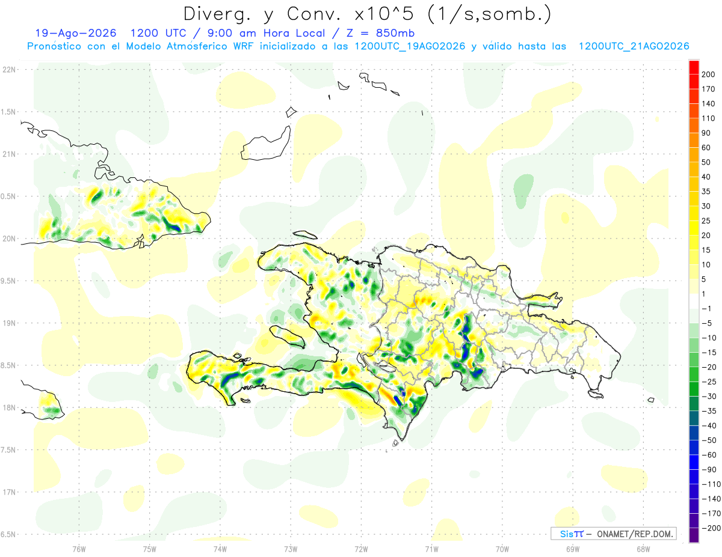
Task: Click the '72W' longitude label
Action: pyautogui.click(x=361, y=549)
